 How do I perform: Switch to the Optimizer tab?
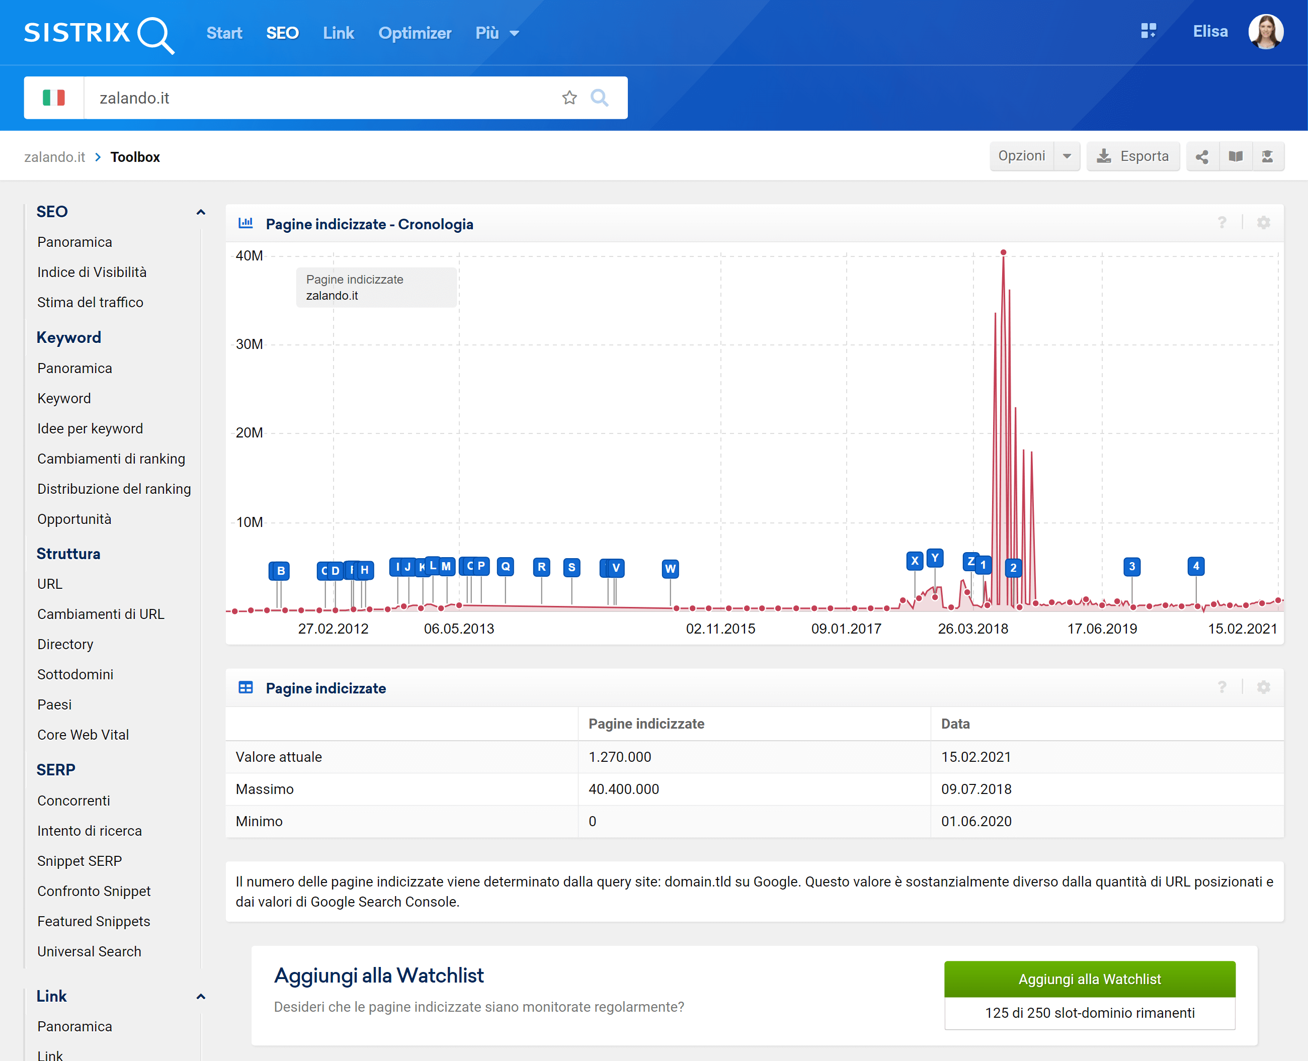(x=414, y=33)
